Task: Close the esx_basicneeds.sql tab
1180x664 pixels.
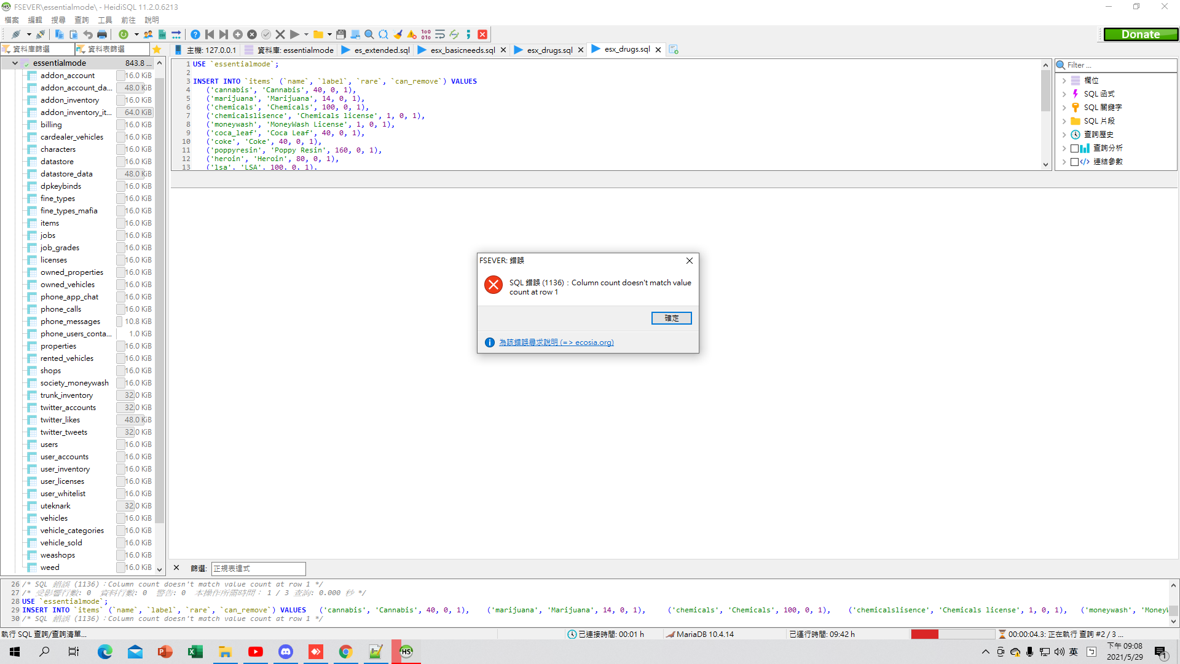Action: coord(503,50)
